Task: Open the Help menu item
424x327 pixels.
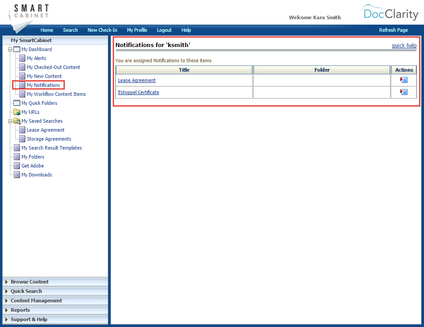Action: [x=186, y=30]
